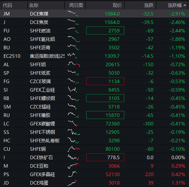Click the 名称 column header
The width and height of the screenshot is (189, 187).
(x=34, y=5)
